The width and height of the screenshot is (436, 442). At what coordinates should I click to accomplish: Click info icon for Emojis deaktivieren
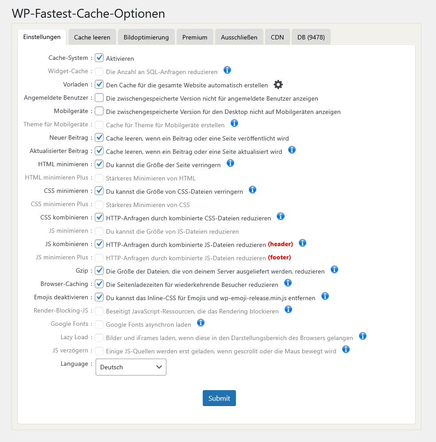pyautogui.click(x=325, y=296)
